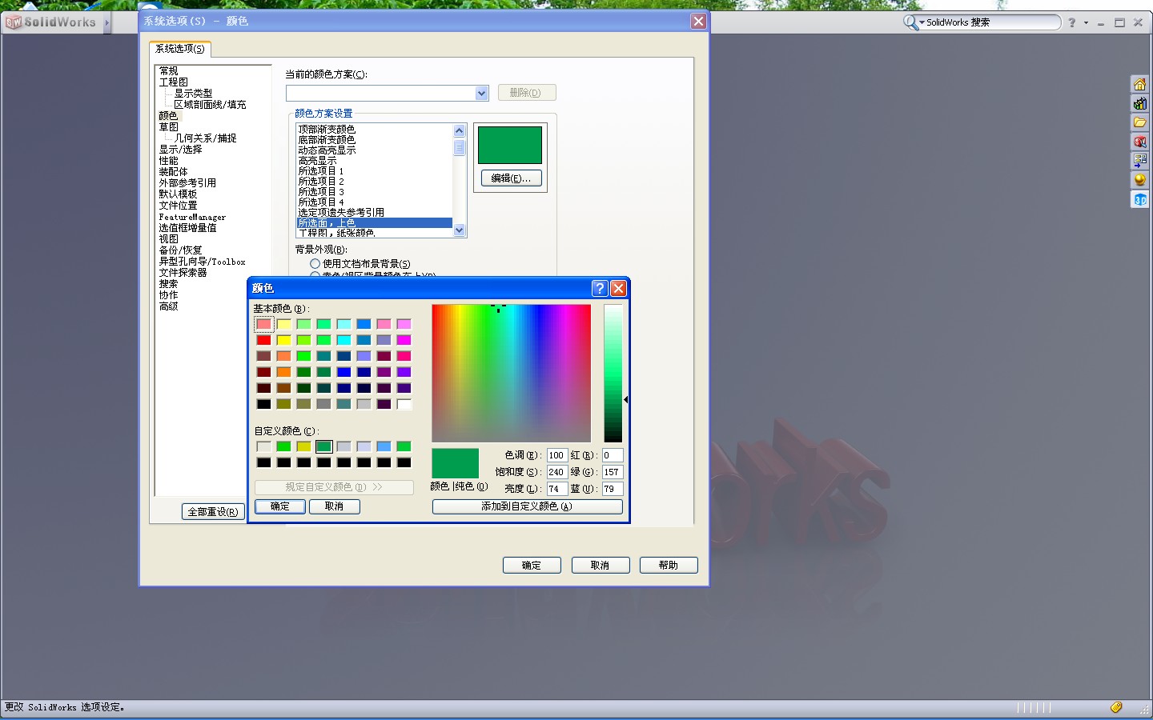
Task: Click 添加到自定义颜色(A) button
Action: click(527, 506)
